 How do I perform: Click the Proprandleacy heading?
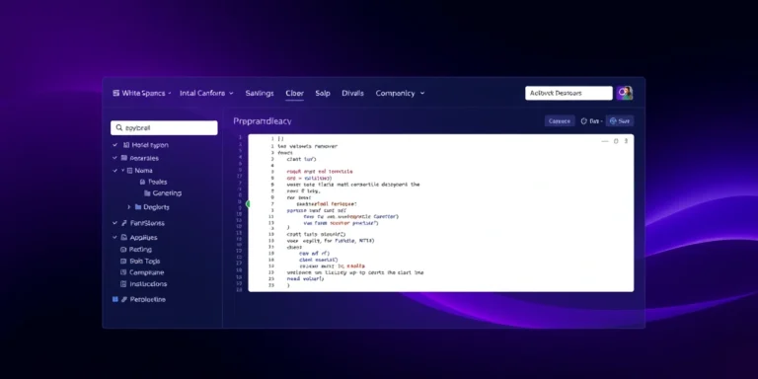[x=262, y=121]
